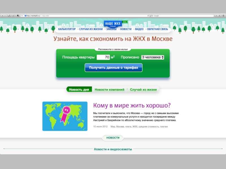This screenshot has height=169, width=226.
Task: Click the Расскажите о своем жилье label
Action: click(113, 49)
